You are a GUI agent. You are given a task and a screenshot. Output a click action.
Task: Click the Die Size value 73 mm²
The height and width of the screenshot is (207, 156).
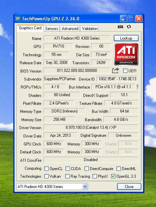pyautogui.click(x=101, y=55)
